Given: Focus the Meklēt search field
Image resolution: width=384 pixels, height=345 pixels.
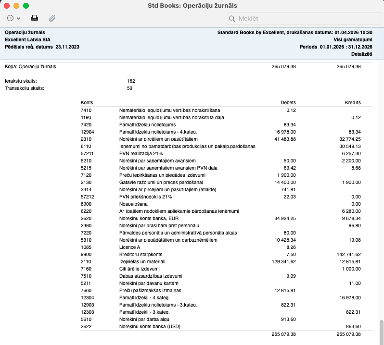Looking at the screenshot, I should [303, 19].
